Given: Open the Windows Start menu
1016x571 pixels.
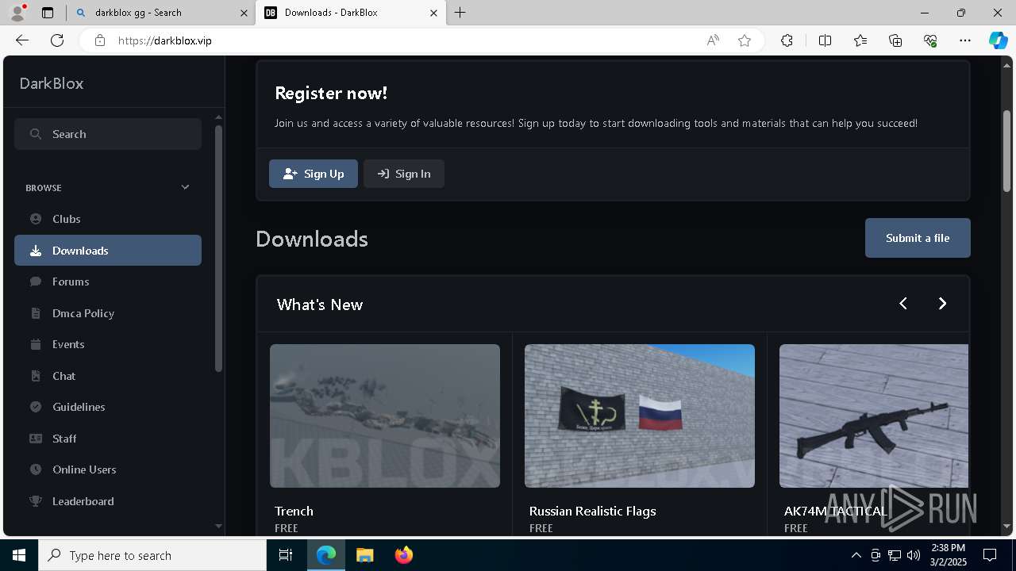Looking at the screenshot, I should tap(19, 555).
